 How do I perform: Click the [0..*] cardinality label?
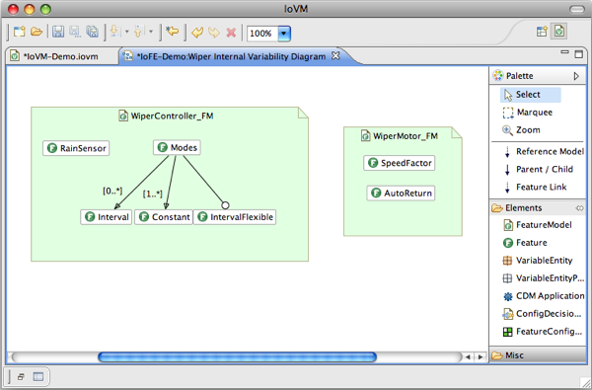click(x=112, y=192)
